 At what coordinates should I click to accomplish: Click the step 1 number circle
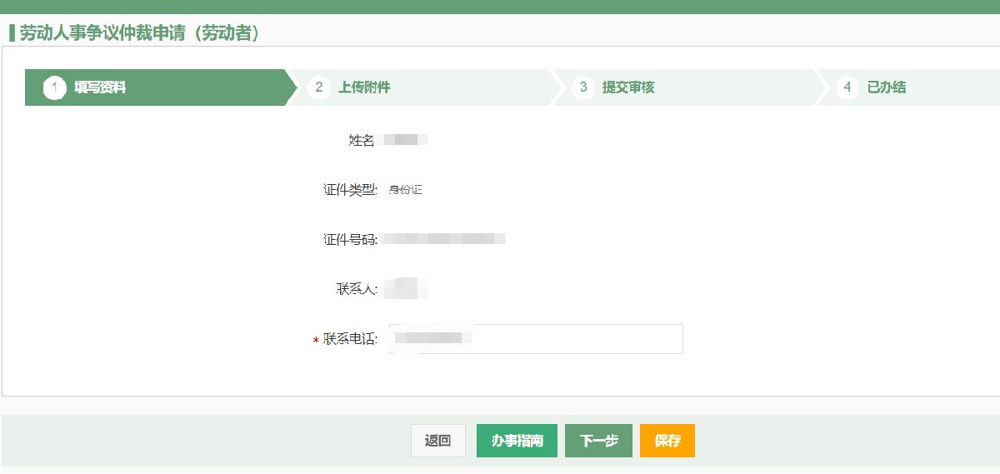pyautogui.click(x=54, y=87)
